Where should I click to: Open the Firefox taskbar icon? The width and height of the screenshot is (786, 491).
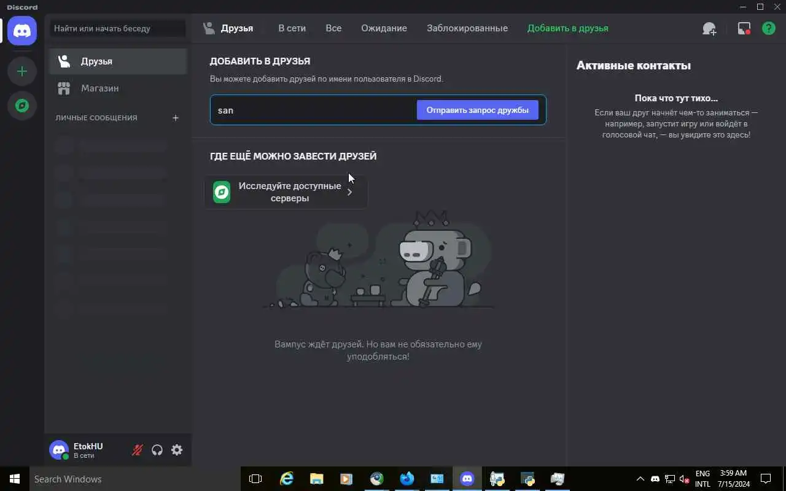(x=407, y=479)
